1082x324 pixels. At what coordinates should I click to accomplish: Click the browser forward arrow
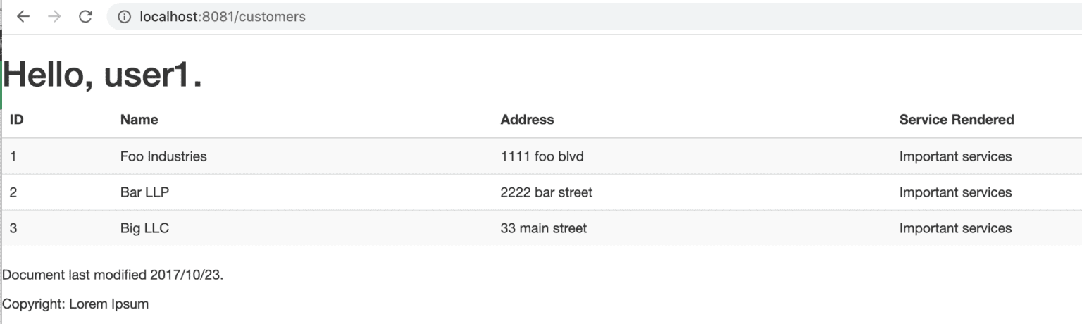click(x=54, y=17)
